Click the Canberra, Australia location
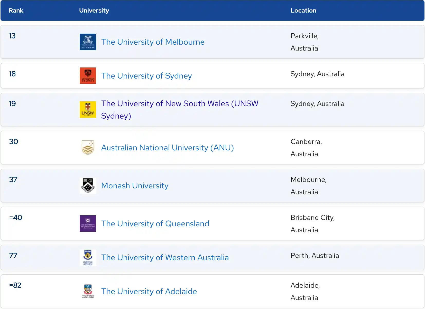 [306, 148]
